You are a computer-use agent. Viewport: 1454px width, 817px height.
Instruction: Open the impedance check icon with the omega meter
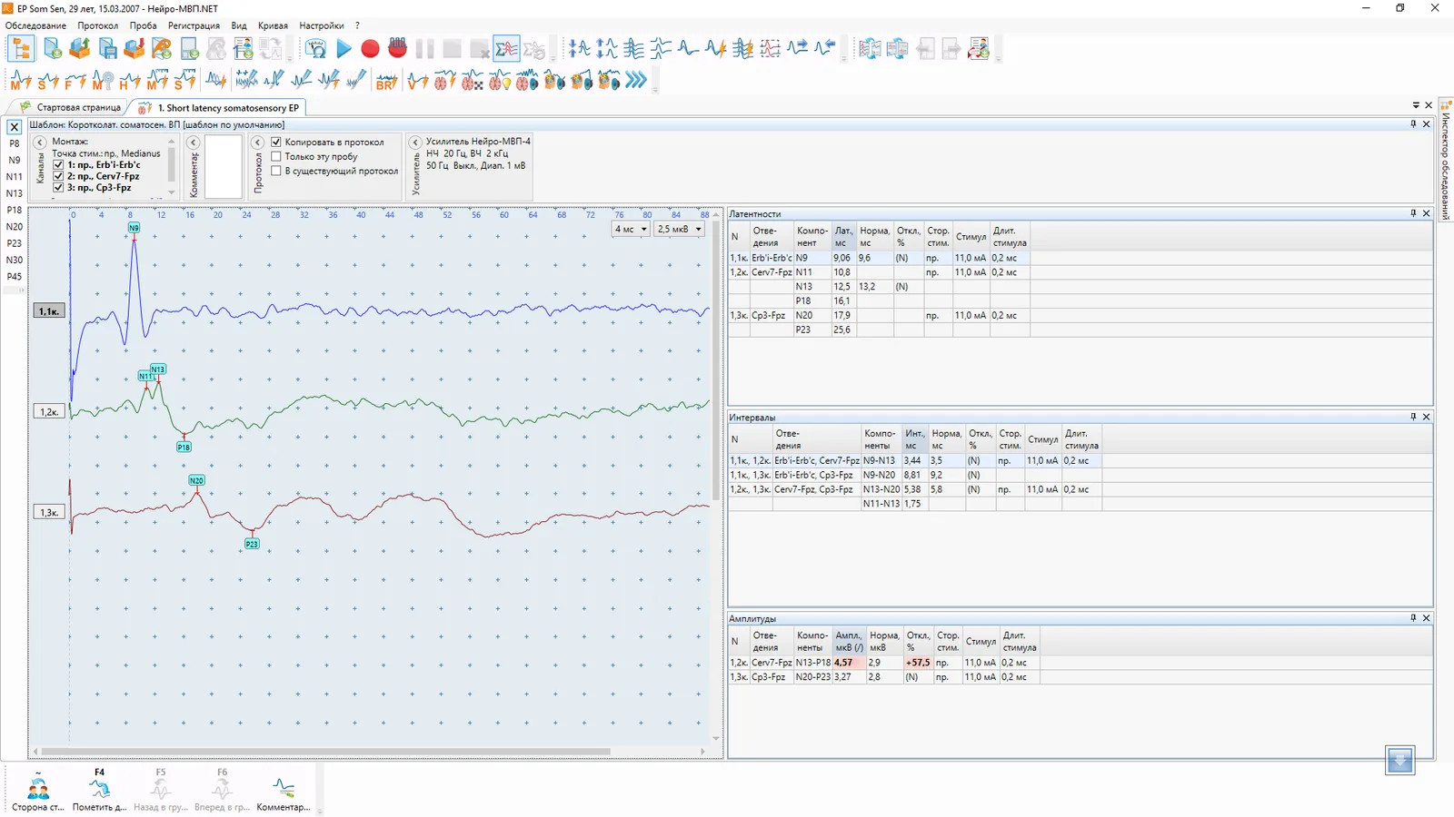[315, 49]
